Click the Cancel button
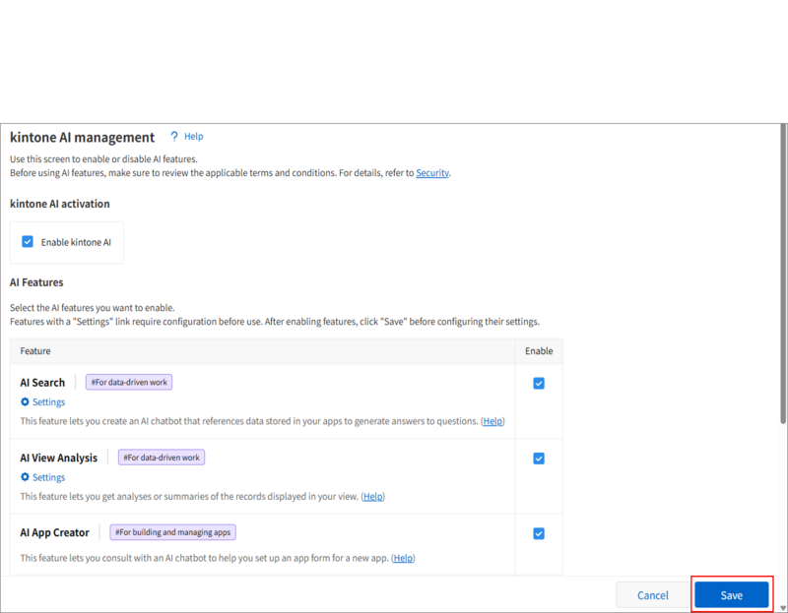The width and height of the screenshot is (788, 613). (x=652, y=595)
